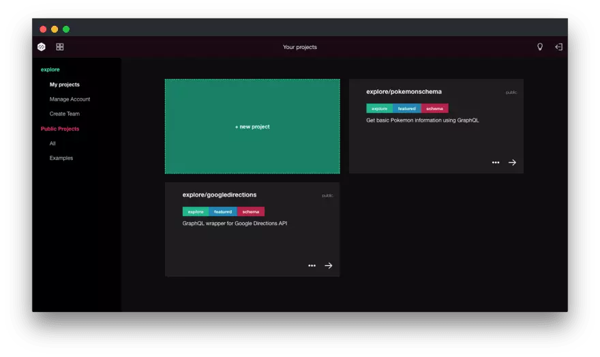Minimize the window with yellow button

click(x=55, y=29)
